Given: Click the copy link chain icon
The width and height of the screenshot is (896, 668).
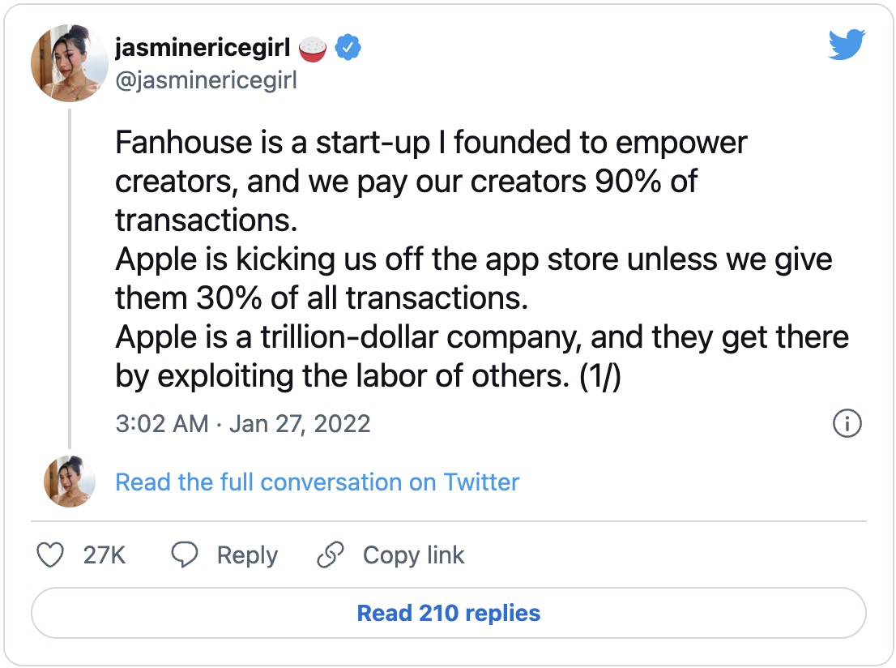Looking at the screenshot, I should (331, 555).
